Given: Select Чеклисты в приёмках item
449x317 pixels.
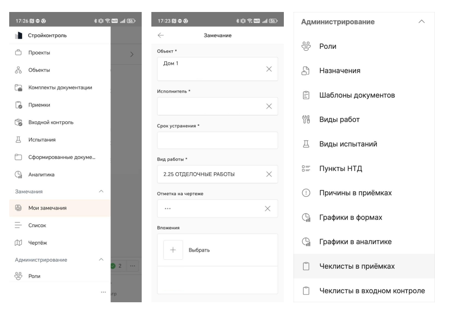Looking at the screenshot, I should point(357,266).
